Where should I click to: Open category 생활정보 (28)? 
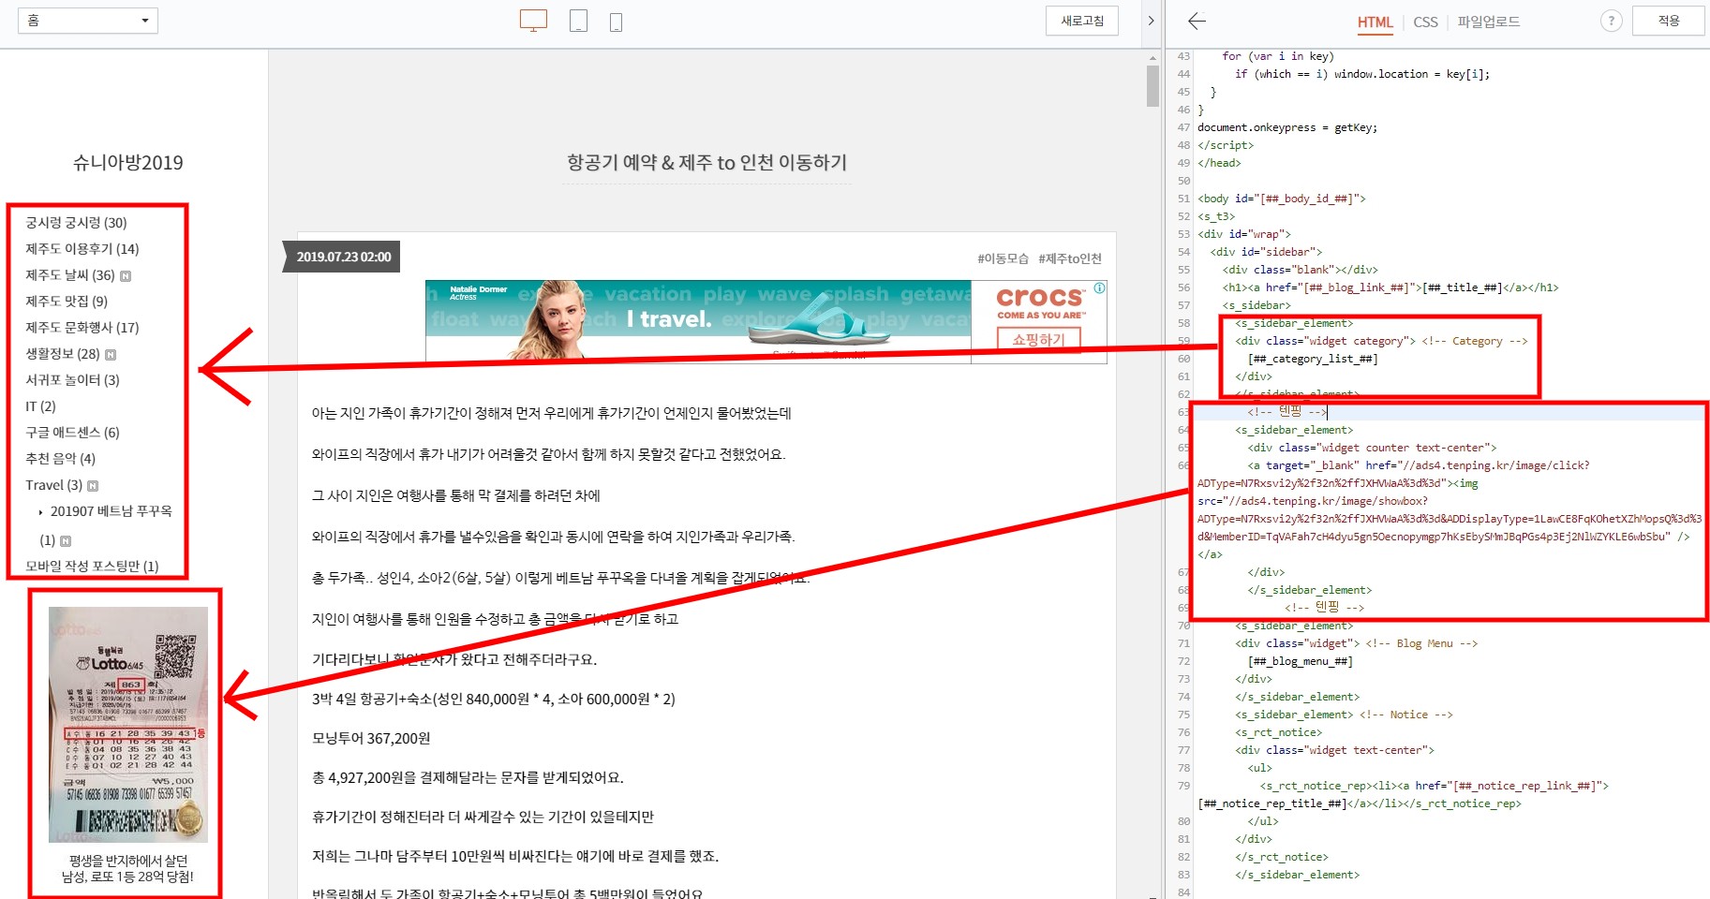[x=62, y=354]
